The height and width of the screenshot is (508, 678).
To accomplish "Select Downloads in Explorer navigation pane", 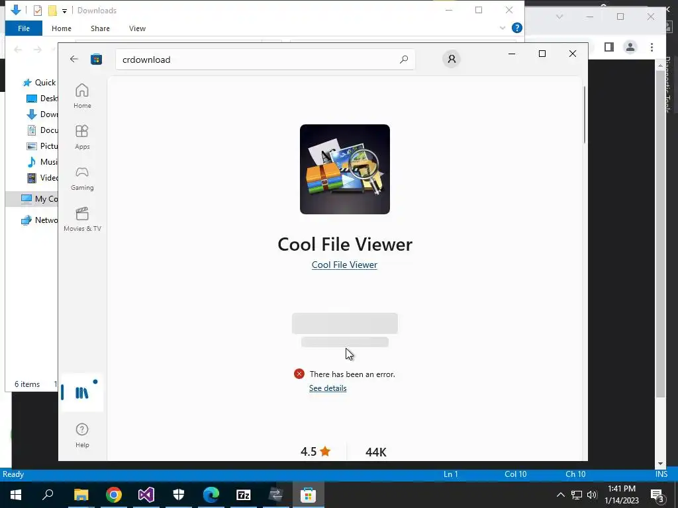I will click(x=42, y=114).
